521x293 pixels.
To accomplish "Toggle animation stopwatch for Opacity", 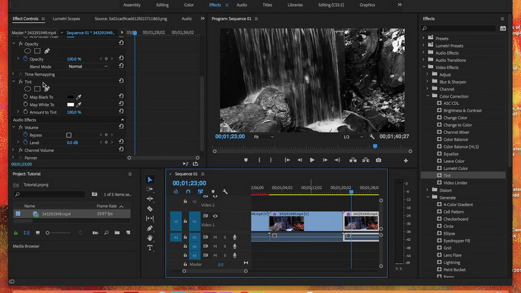I will (25, 59).
